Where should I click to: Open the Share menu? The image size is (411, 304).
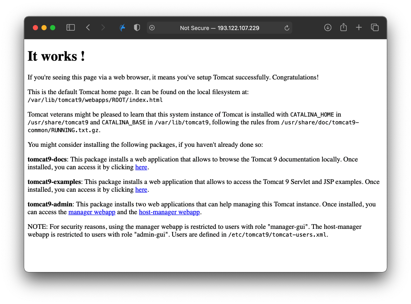343,27
